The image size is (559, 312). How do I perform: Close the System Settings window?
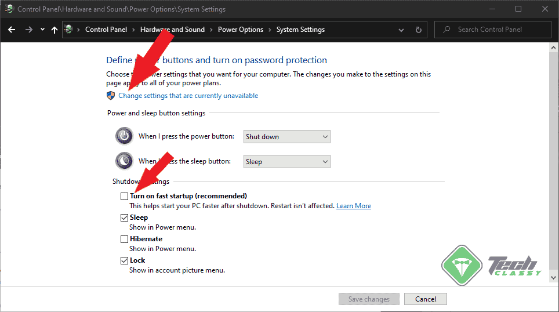(545, 9)
